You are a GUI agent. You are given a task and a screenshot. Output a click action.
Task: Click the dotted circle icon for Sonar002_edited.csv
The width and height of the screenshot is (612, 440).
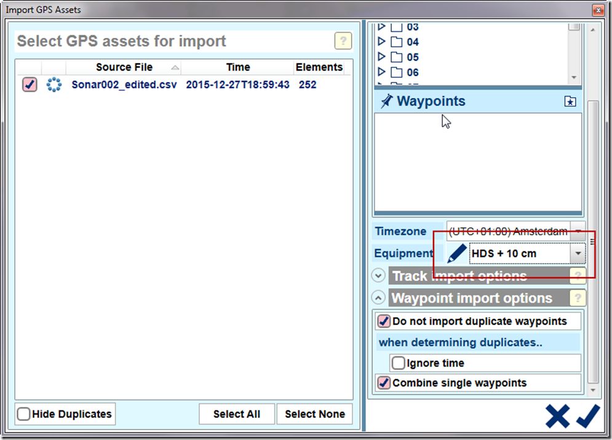click(x=54, y=85)
